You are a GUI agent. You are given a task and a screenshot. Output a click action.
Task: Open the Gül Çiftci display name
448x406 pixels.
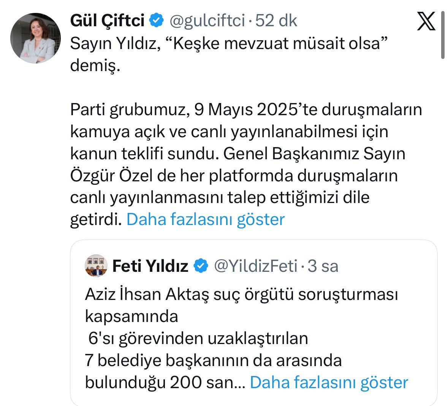point(107,21)
